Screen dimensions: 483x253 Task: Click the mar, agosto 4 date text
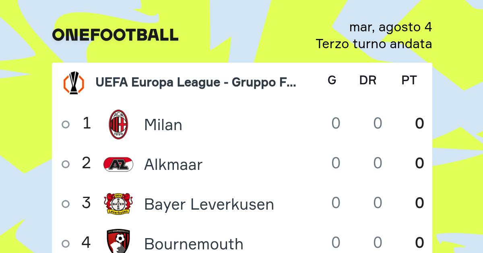pos(391,27)
